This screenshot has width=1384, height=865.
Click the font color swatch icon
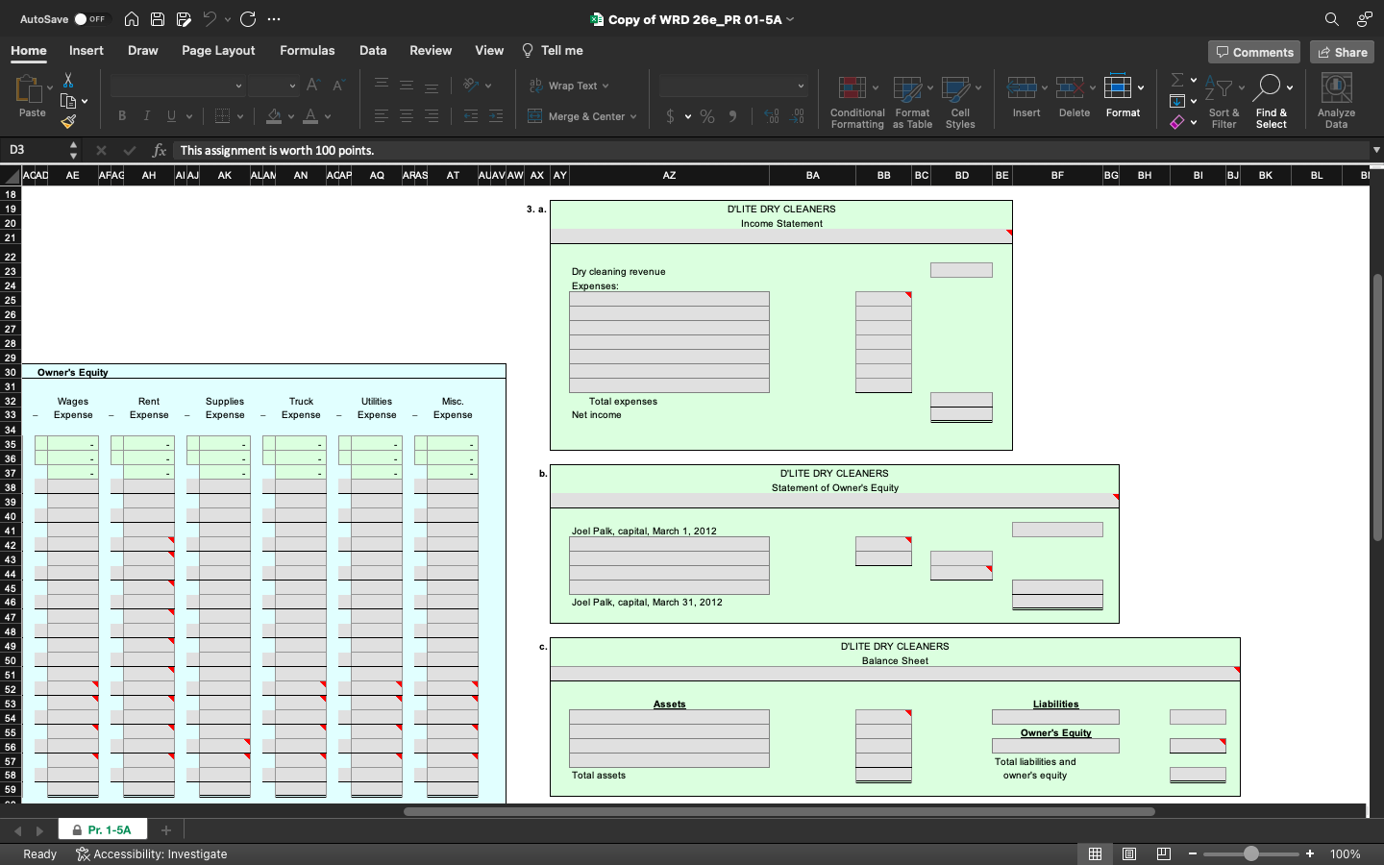(x=310, y=116)
